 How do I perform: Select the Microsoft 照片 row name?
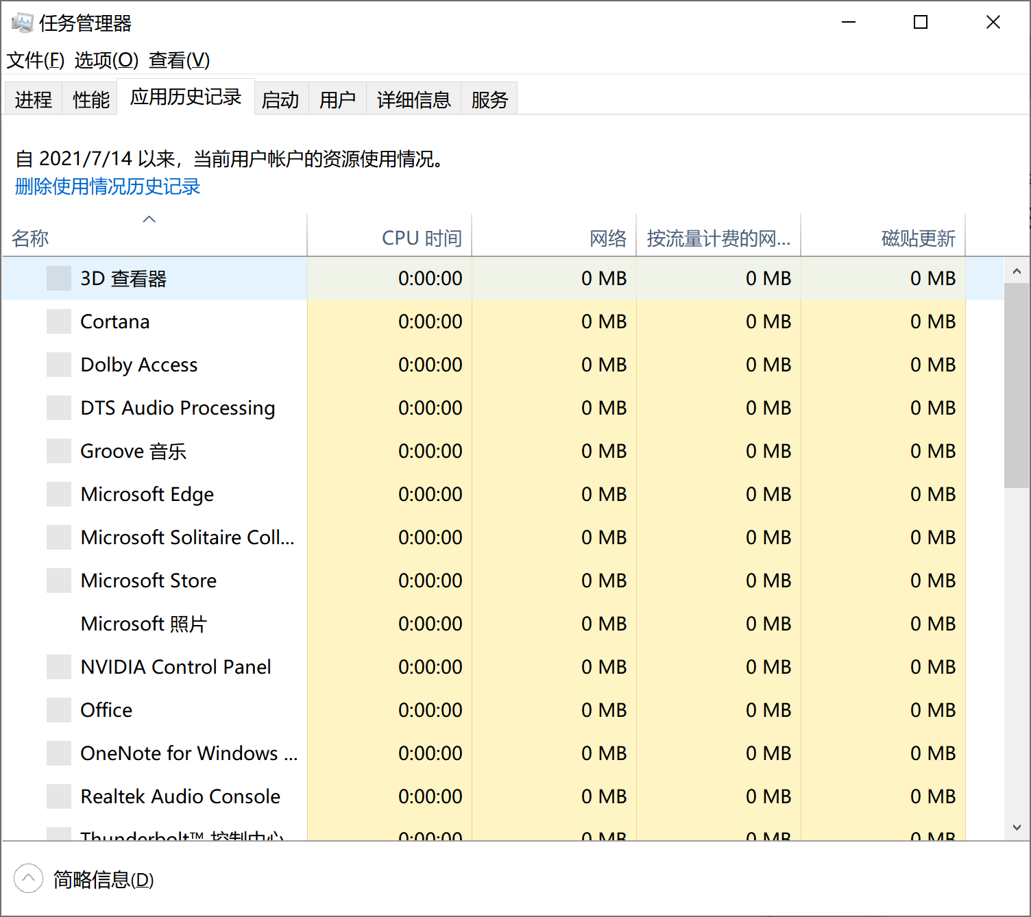coord(144,624)
